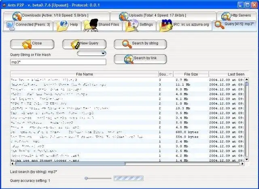Select the result row sized 5.0 Mb
Image resolution: width=259 pixels, height=189 pixels.
[x=127, y=123]
